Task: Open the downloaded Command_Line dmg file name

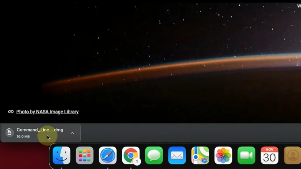Action: point(40,130)
